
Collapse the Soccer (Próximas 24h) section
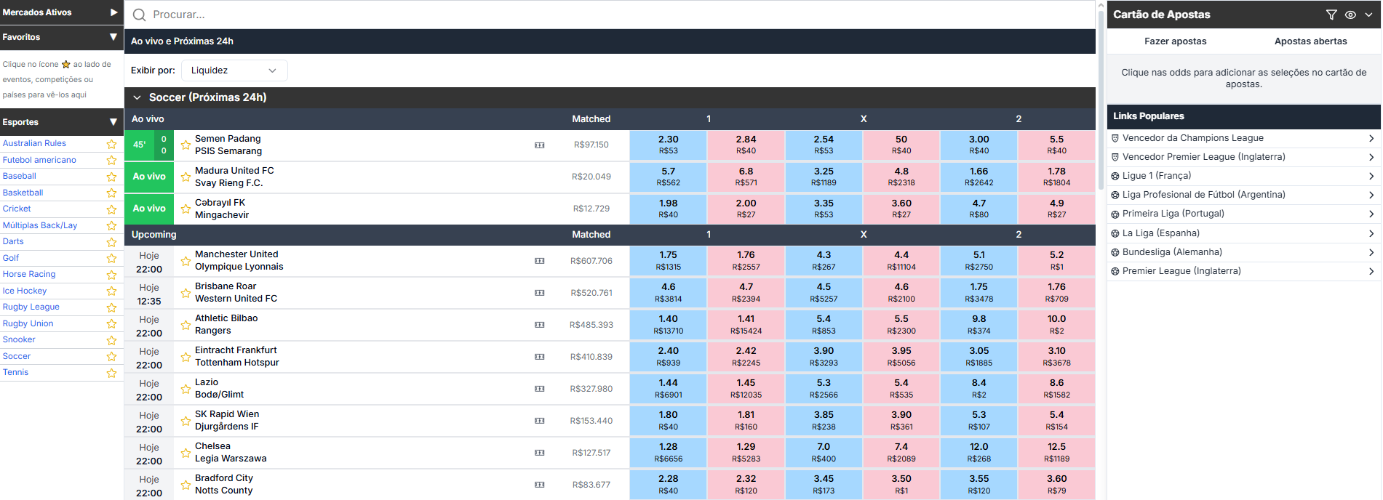[x=137, y=97]
